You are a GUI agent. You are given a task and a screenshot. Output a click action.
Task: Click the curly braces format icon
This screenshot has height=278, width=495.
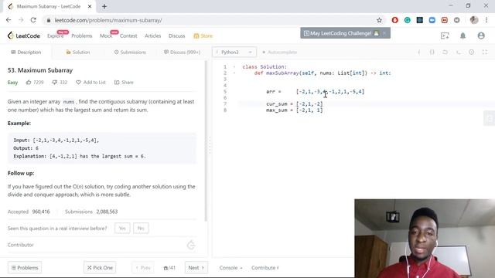tap(432, 52)
